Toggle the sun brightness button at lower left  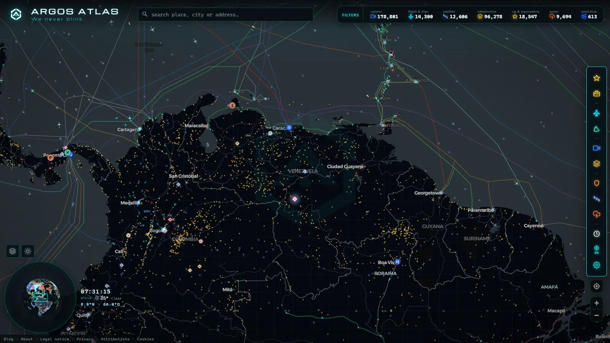(28, 251)
